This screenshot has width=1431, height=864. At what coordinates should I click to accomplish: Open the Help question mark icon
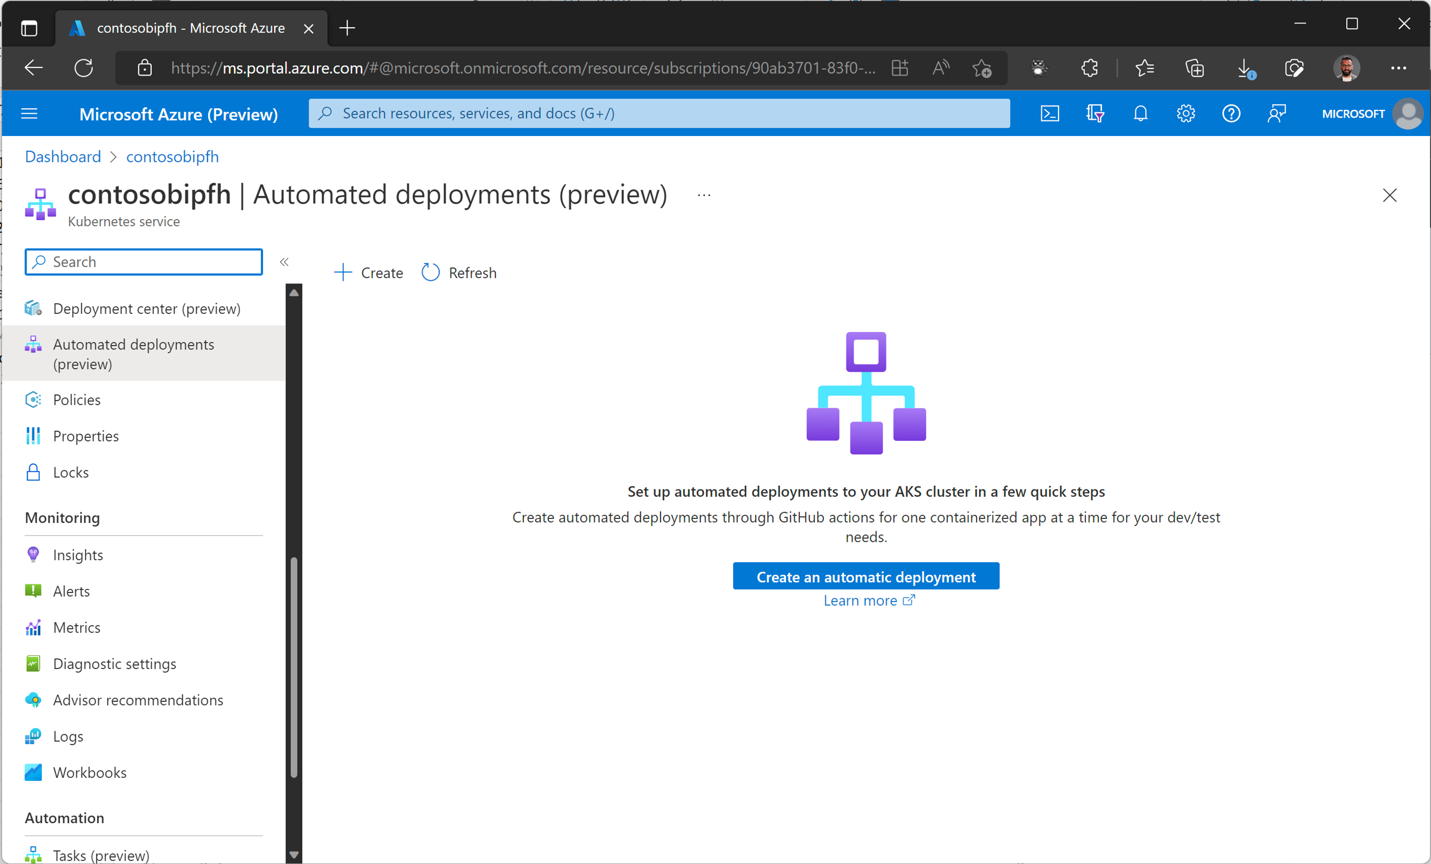pos(1231,113)
